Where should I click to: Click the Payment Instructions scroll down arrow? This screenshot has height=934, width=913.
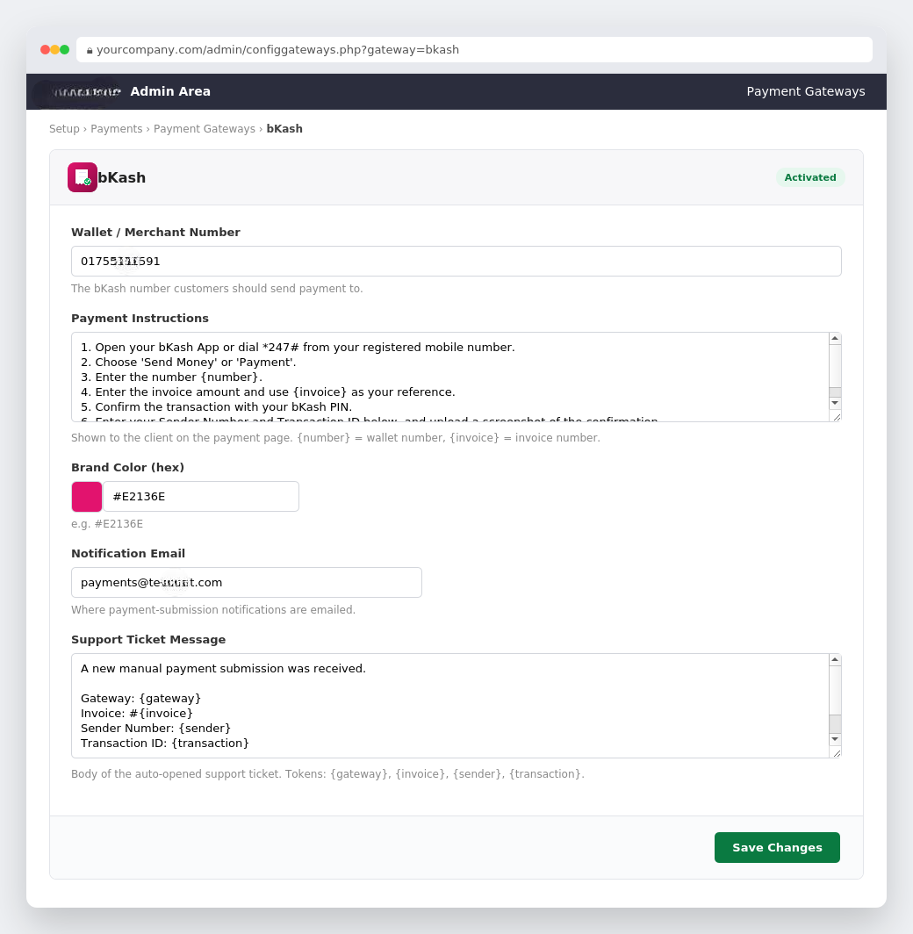tap(835, 403)
